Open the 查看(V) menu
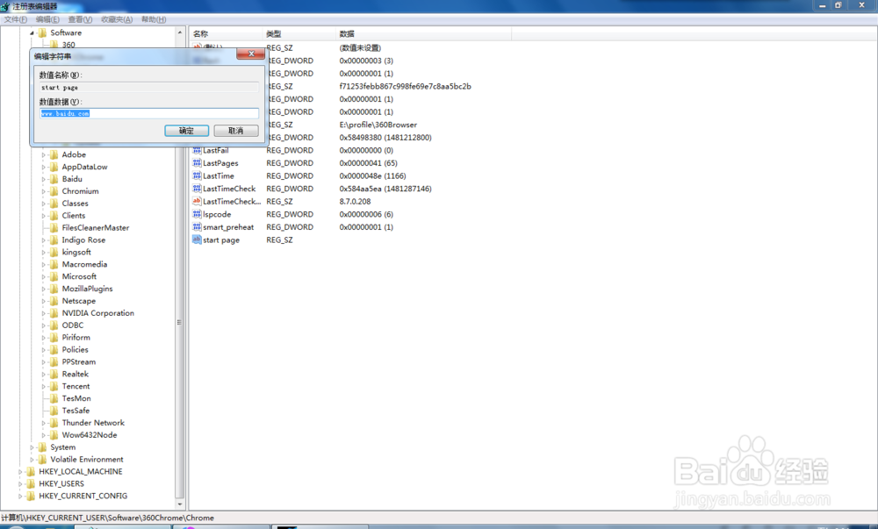878x529 pixels. tap(80, 19)
